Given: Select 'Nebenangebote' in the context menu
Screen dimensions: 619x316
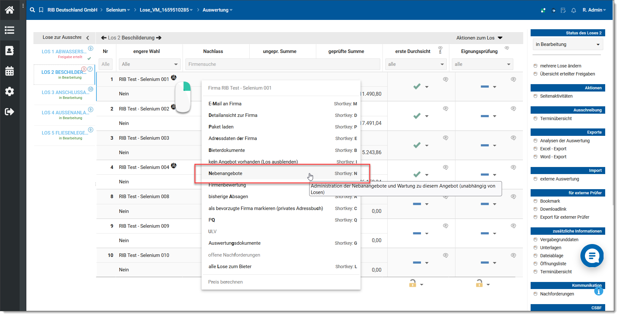Looking at the screenshot, I should pyautogui.click(x=225, y=173).
